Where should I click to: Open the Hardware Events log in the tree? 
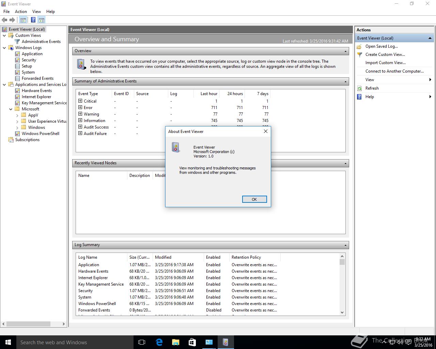coord(37,91)
